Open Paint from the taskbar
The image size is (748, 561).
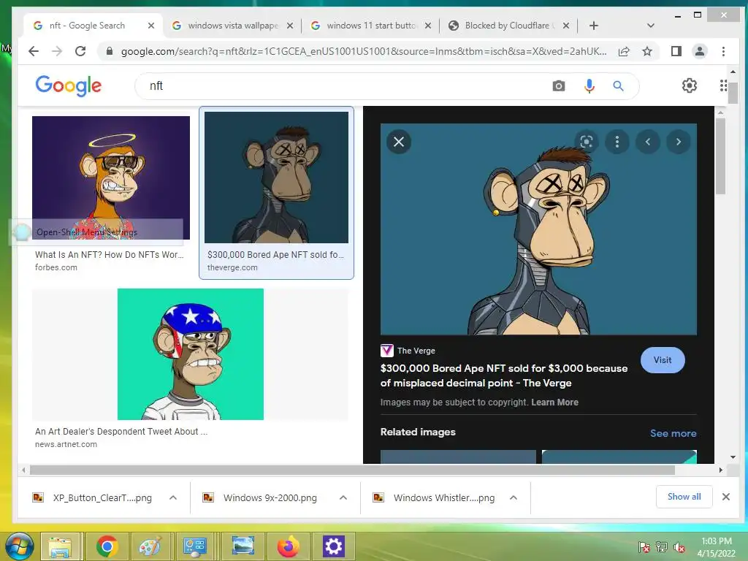click(150, 546)
